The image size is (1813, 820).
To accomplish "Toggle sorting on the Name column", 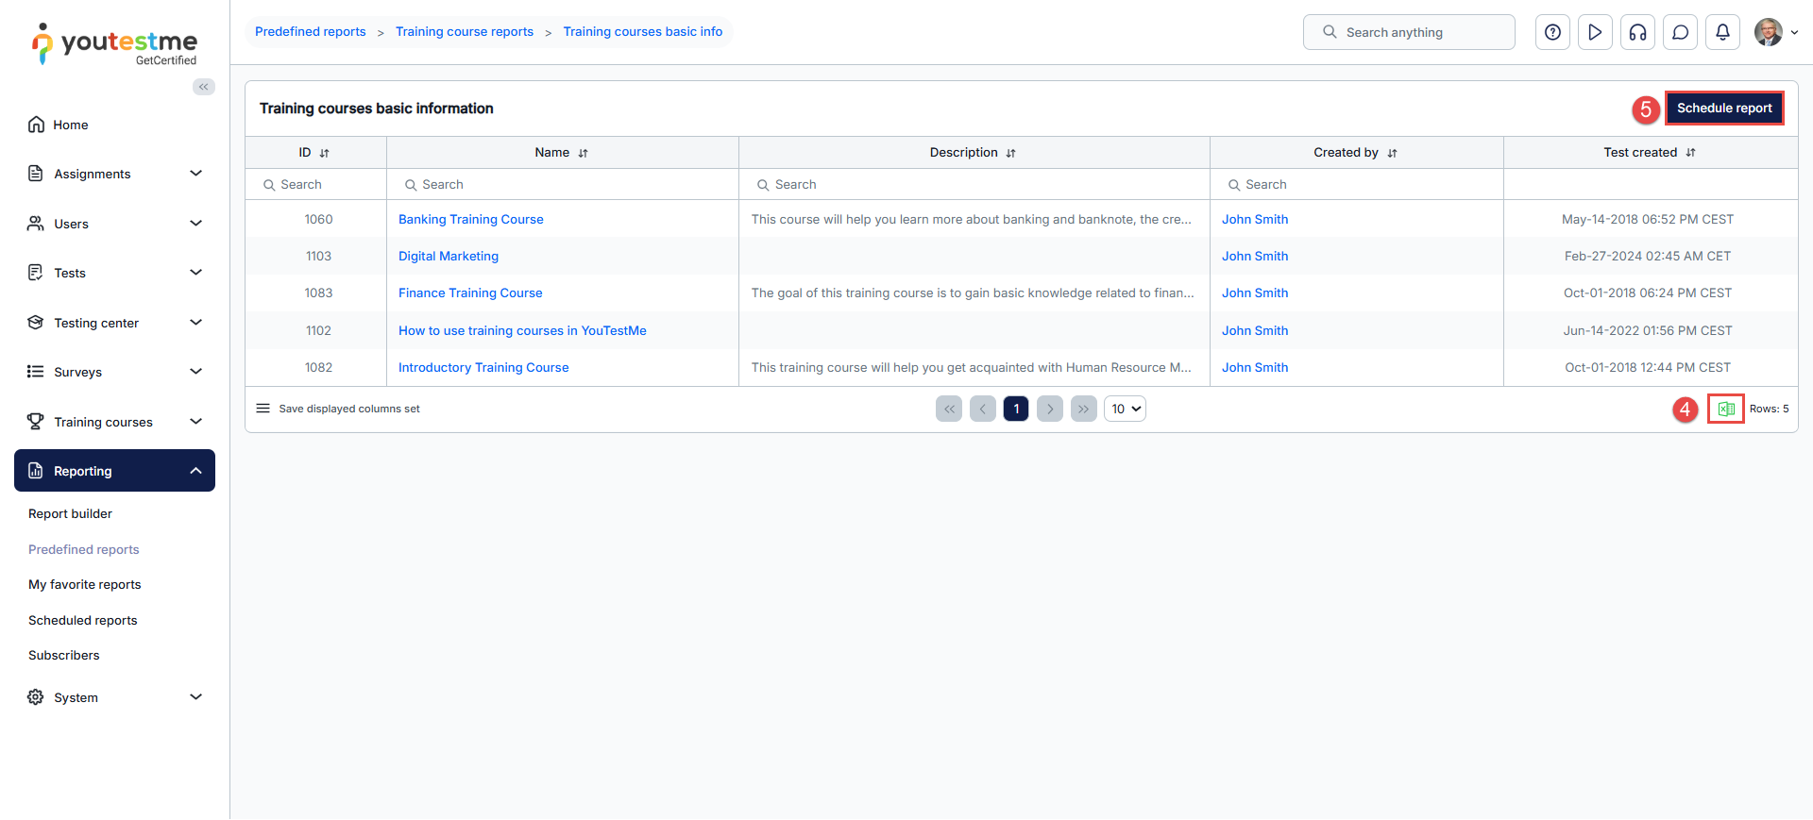I will pyautogui.click(x=583, y=153).
